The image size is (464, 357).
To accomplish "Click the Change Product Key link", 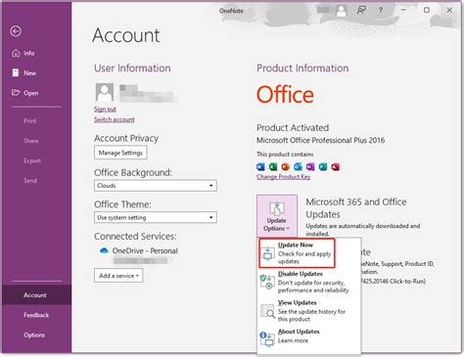I will [x=283, y=177].
